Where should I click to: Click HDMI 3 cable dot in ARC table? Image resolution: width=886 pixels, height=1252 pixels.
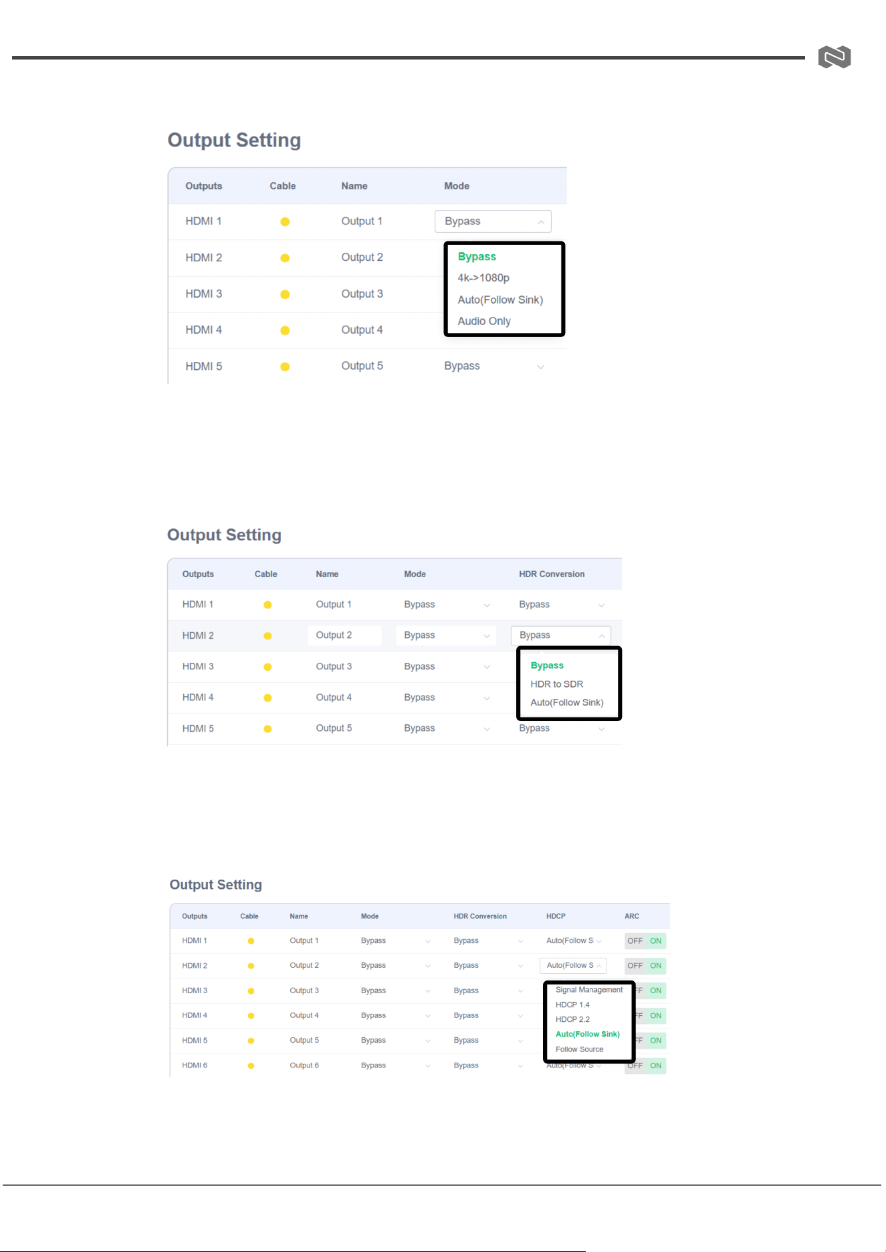point(251,991)
